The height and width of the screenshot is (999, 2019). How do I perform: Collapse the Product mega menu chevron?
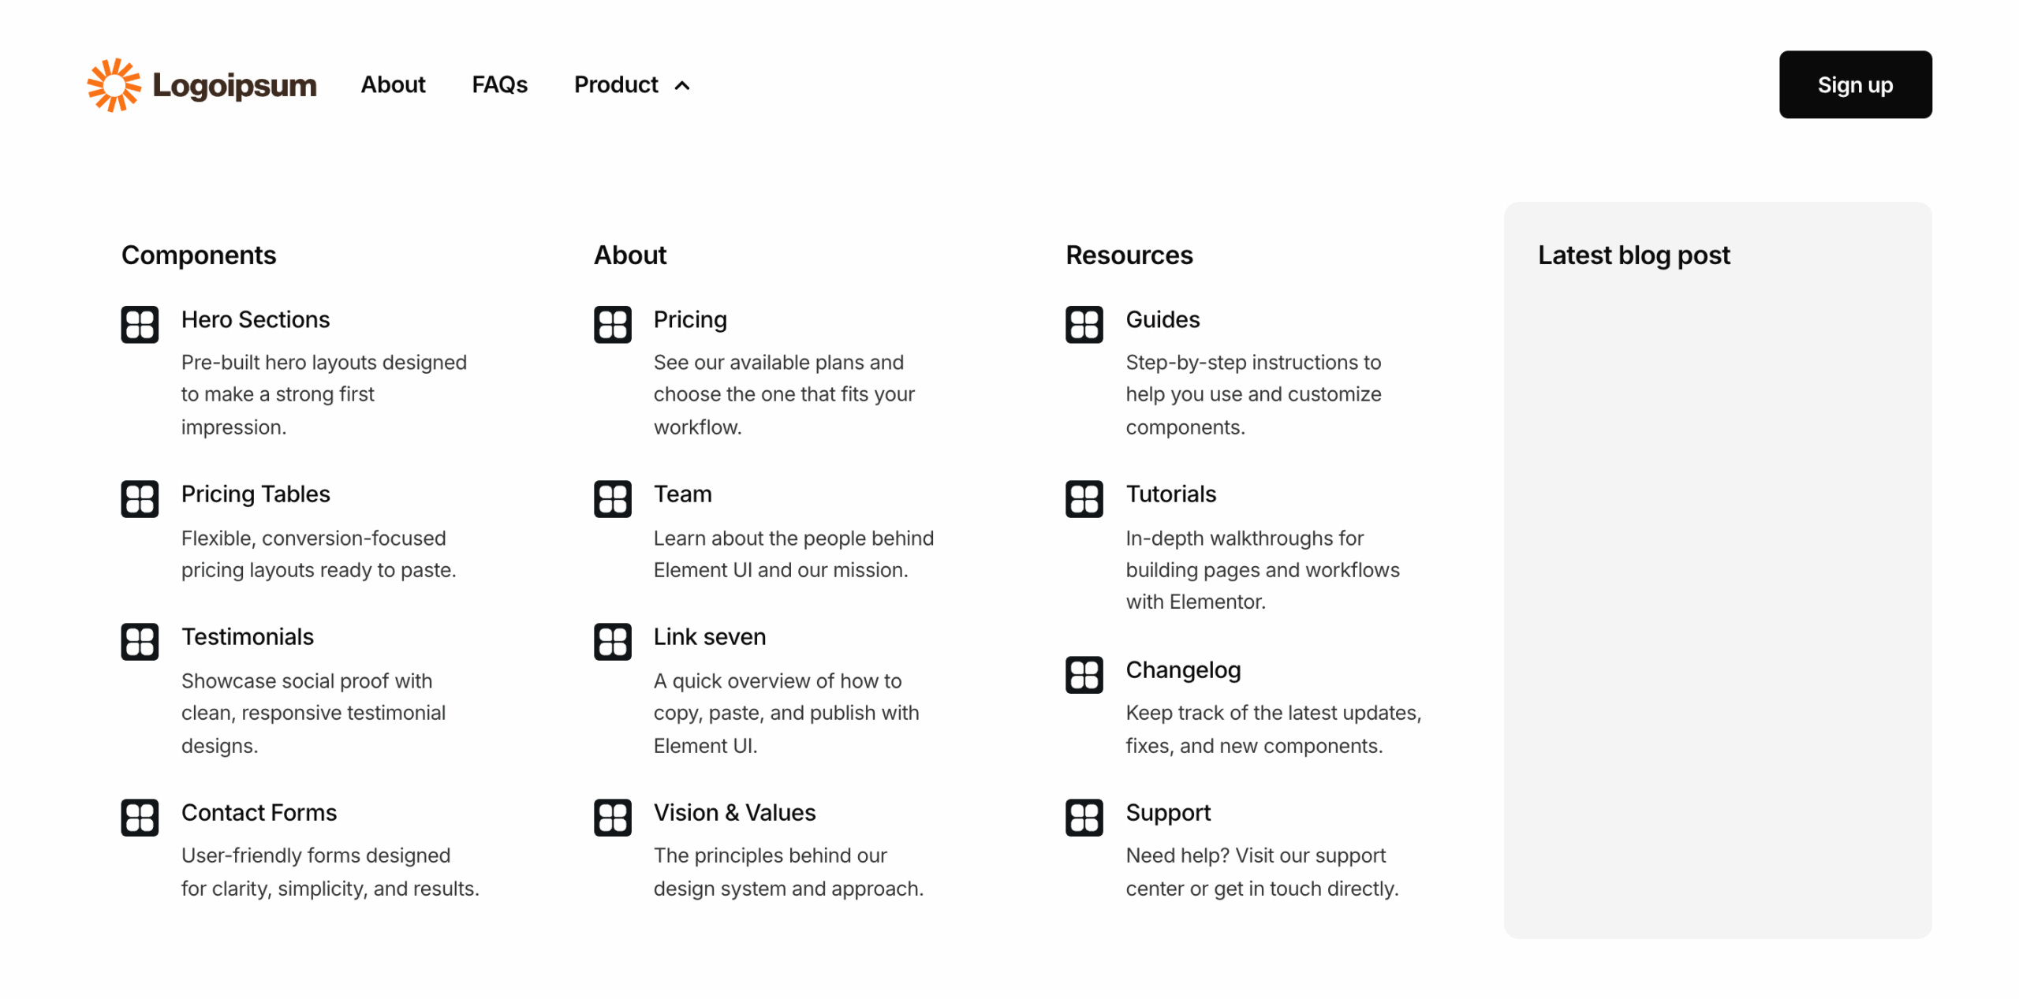pos(683,85)
